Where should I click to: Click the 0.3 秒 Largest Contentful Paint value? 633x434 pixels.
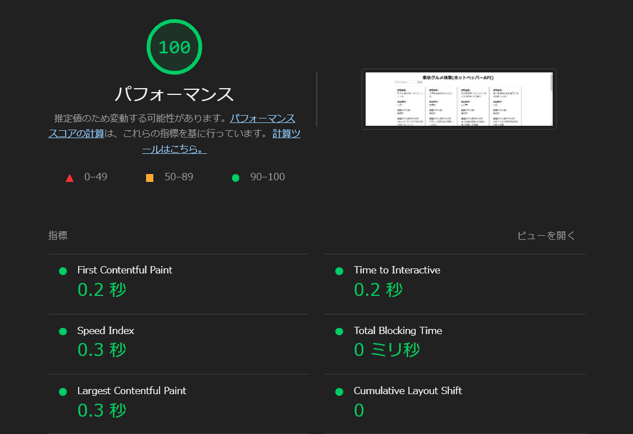(102, 410)
